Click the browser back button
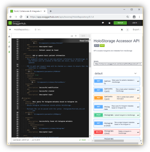This screenshot has width=150, height=152. [x=11, y=17]
